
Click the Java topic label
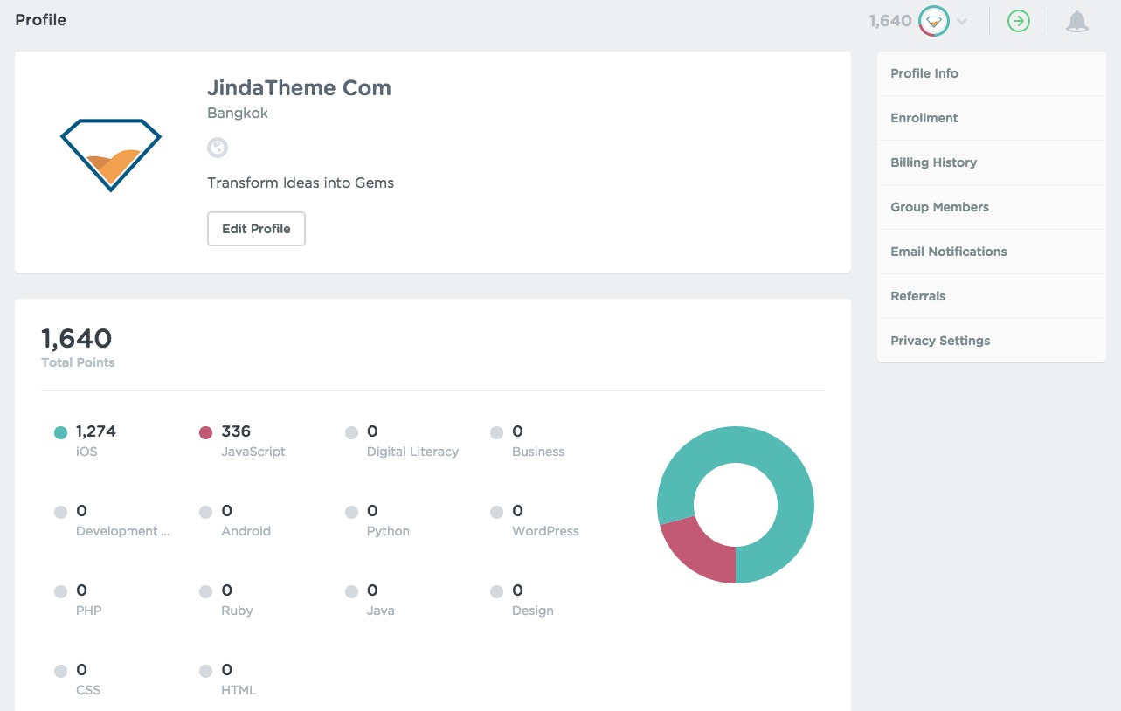[x=380, y=611]
